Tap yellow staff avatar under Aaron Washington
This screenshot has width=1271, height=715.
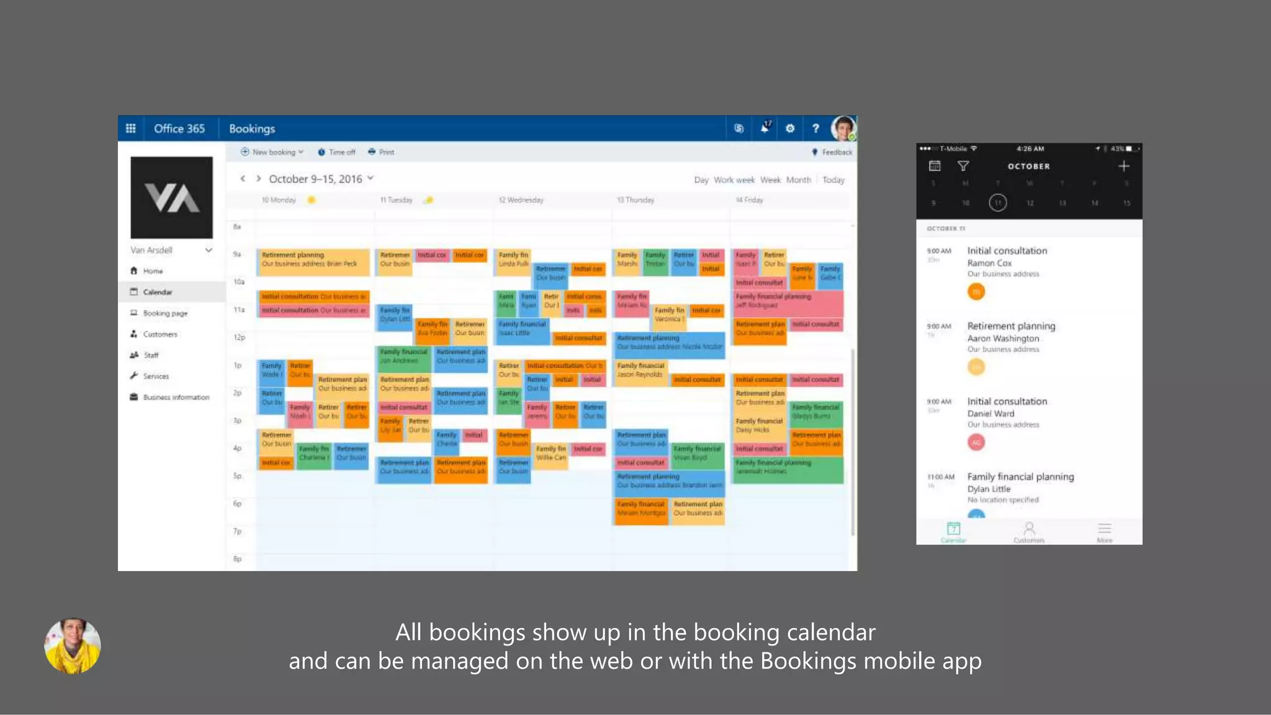(x=976, y=367)
